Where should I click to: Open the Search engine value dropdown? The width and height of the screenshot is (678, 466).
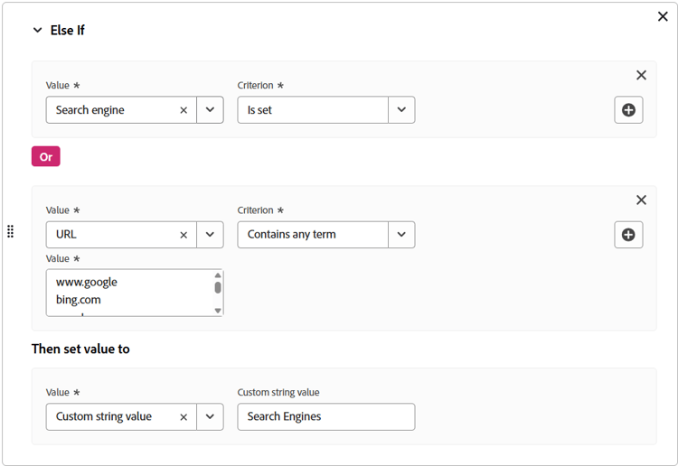(210, 110)
